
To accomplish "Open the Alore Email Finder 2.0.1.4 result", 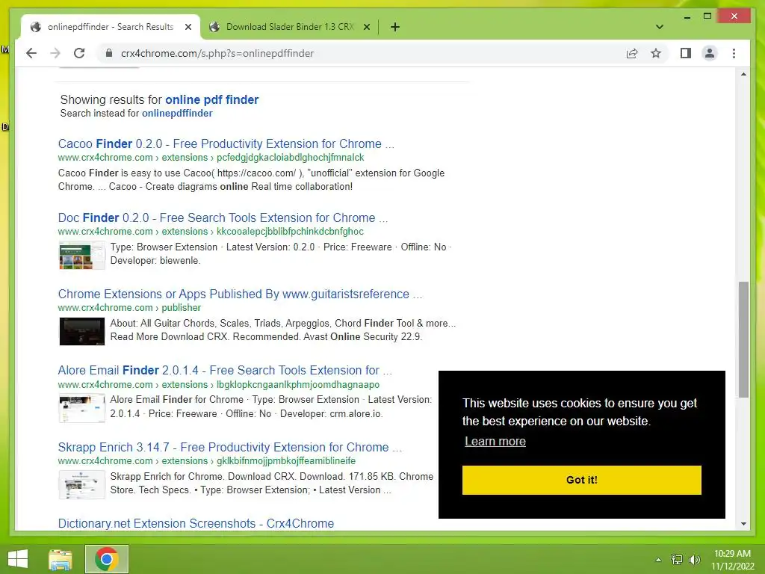I will (225, 370).
